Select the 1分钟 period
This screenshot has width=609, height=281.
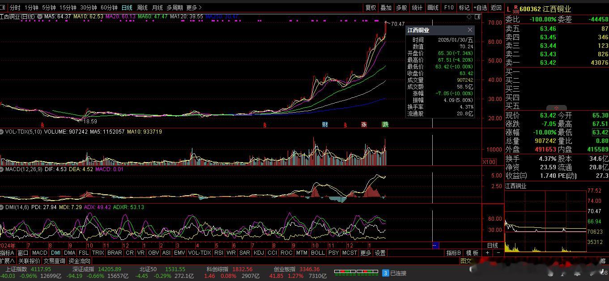tap(31, 8)
